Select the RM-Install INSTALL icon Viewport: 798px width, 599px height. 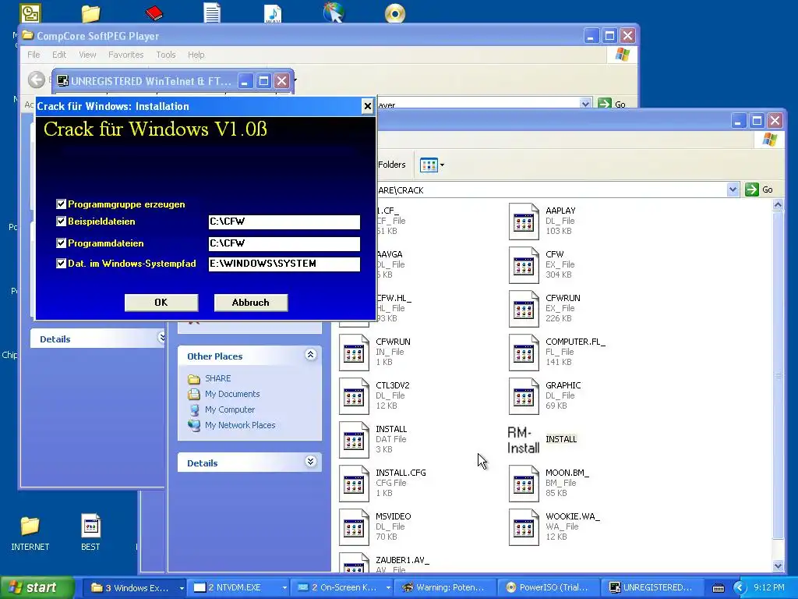coord(524,440)
